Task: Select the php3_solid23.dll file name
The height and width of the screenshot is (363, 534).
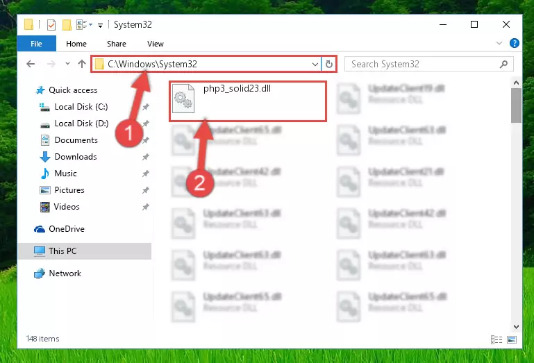Action: pos(237,89)
